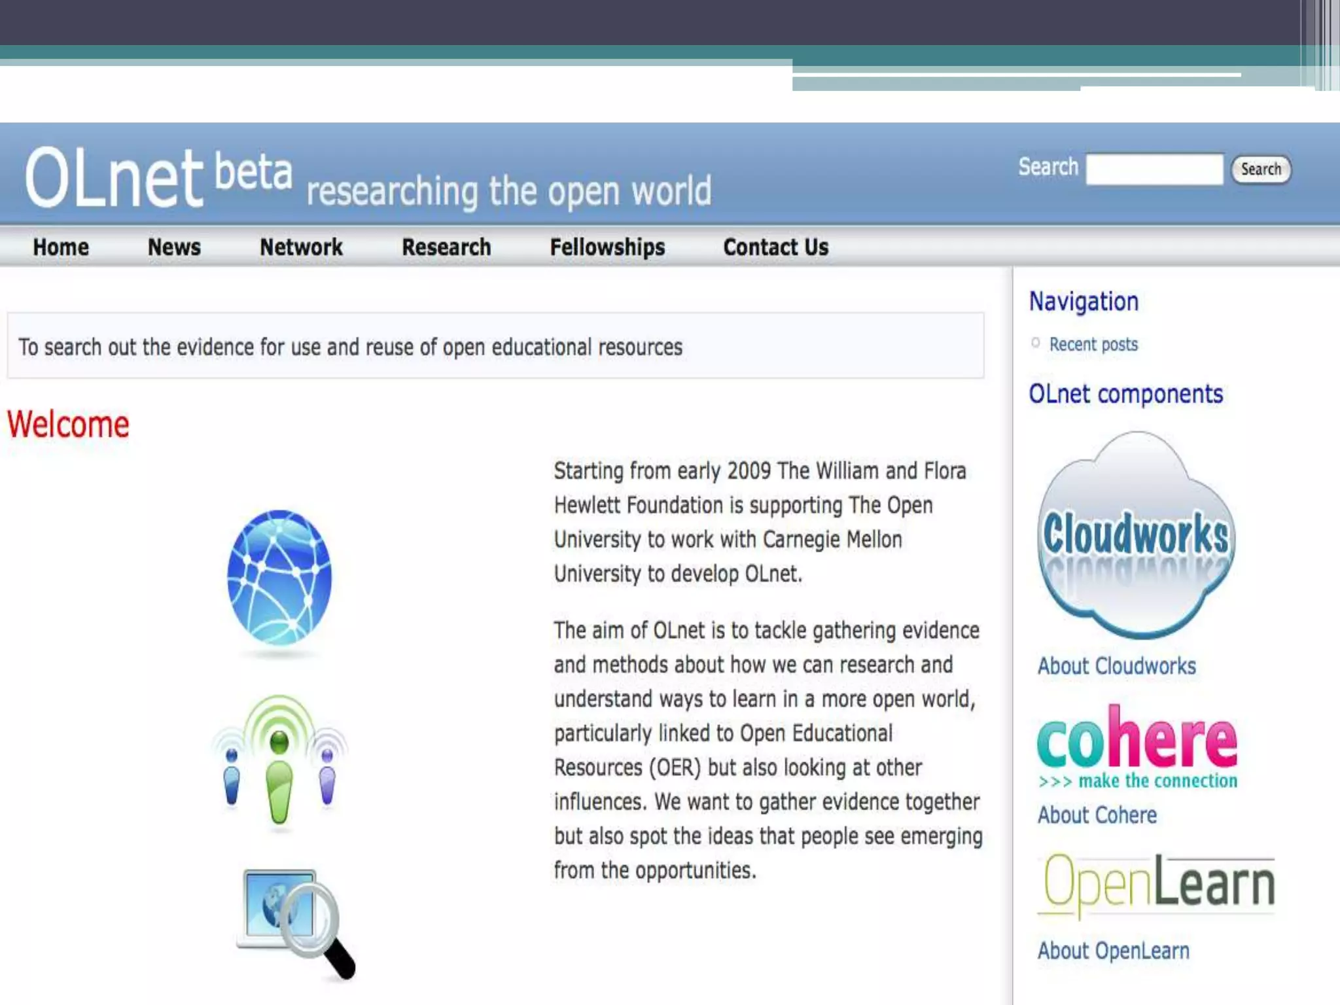
Task: Click in the Search text field
Action: pos(1154,169)
